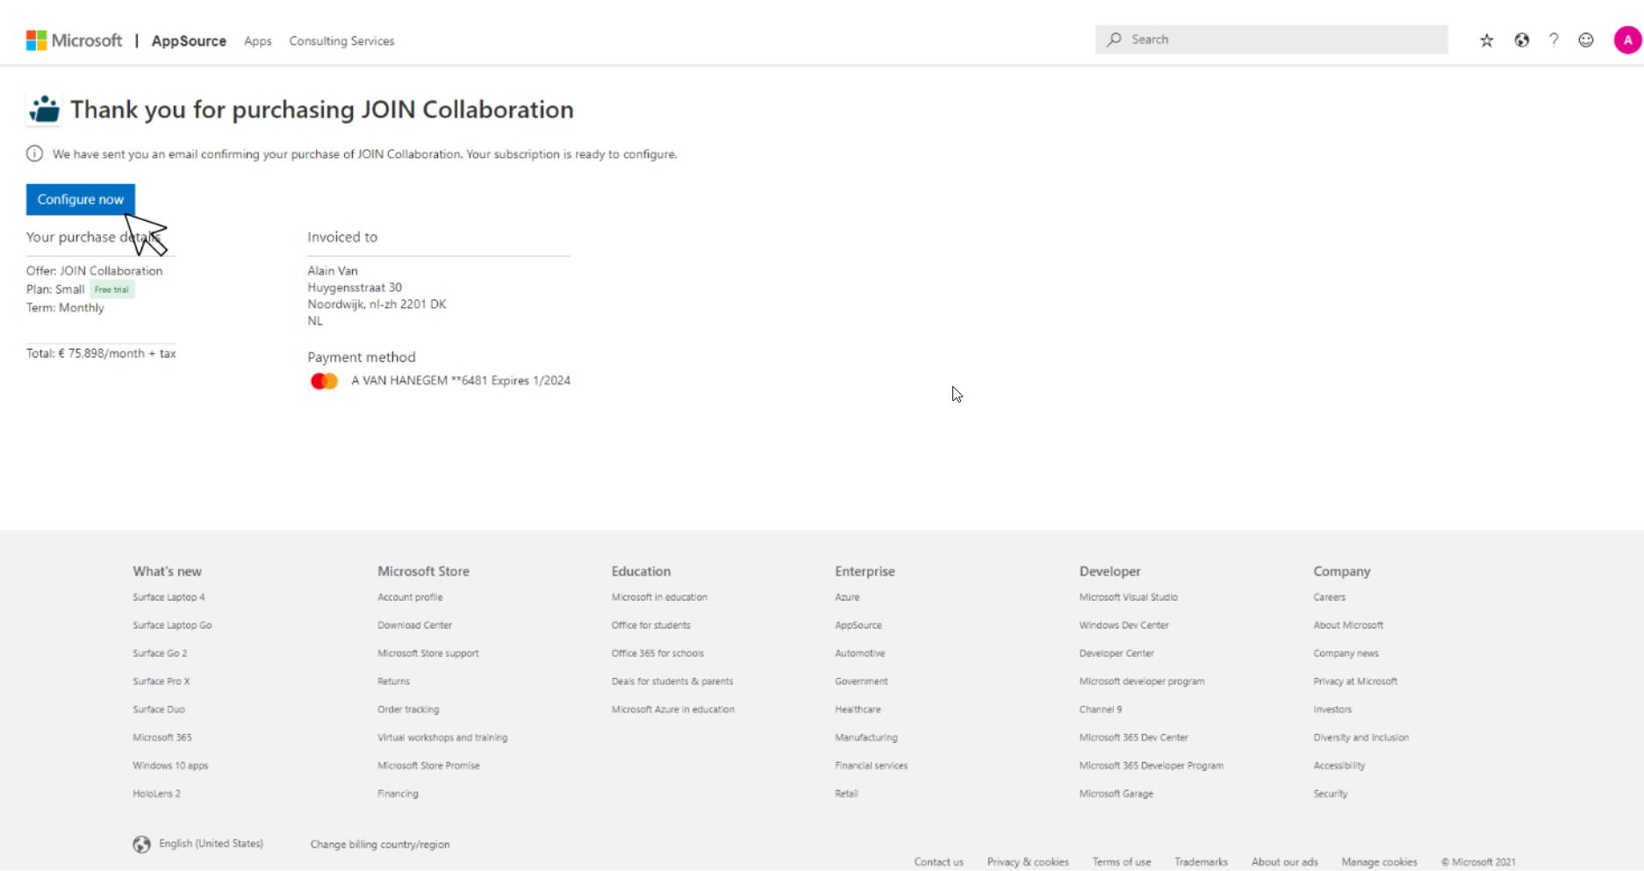Open Financing link
The height and width of the screenshot is (871, 1644).
click(398, 794)
